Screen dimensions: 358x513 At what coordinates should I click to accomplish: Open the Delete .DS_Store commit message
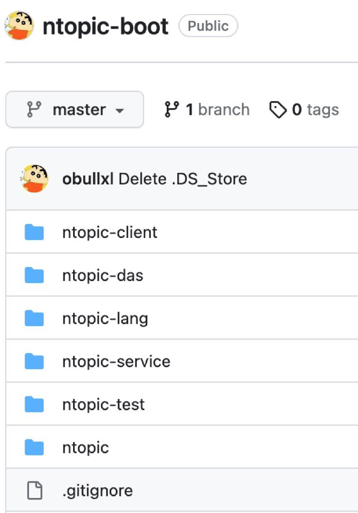pyautogui.click(x=183, y=179)
